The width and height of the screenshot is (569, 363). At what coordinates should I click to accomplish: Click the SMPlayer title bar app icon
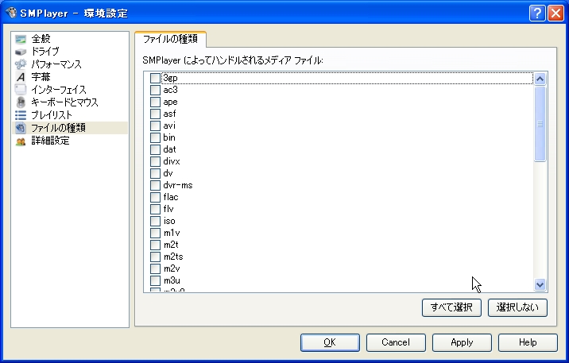point(11,13)
